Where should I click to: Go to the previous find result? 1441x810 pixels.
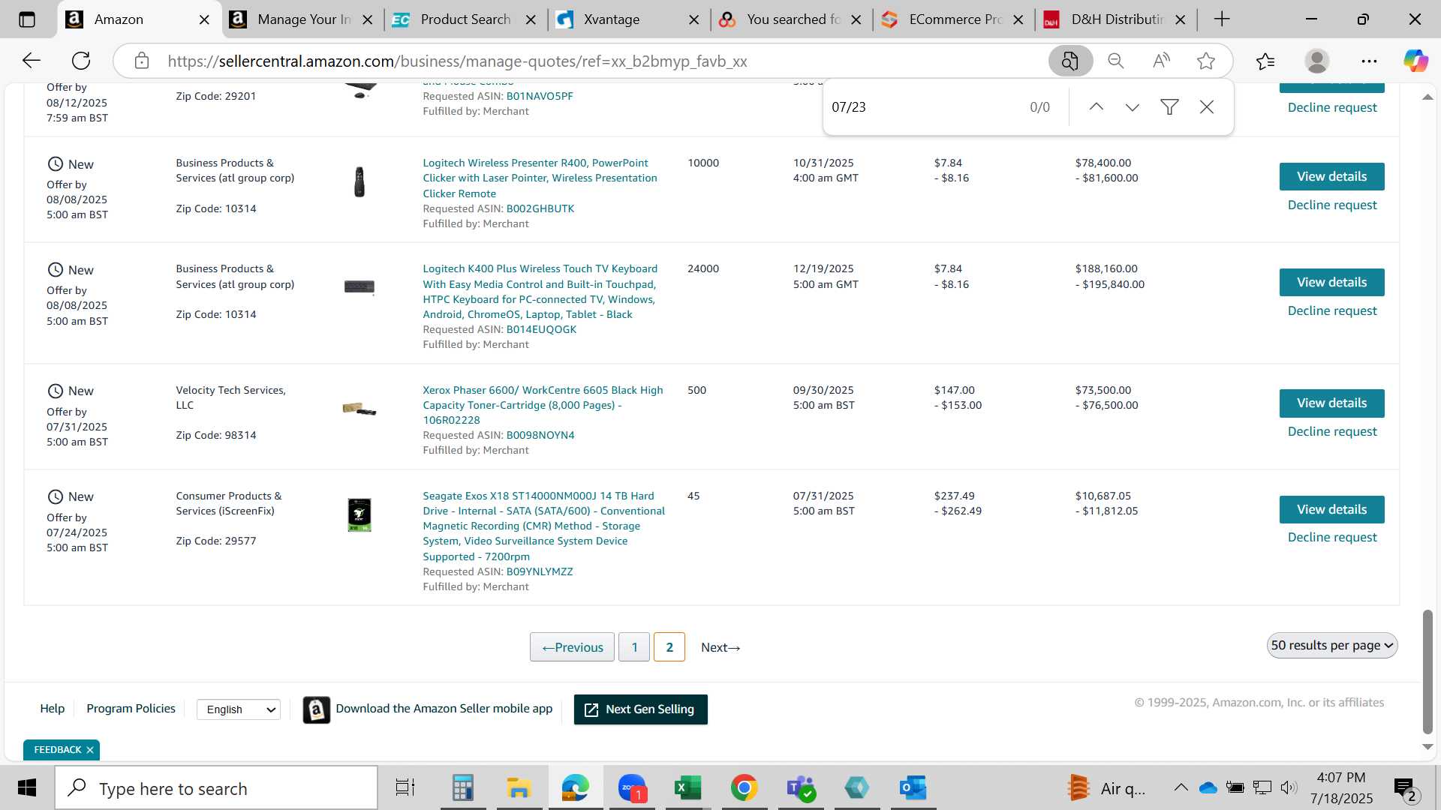(x=1097, y=107)
